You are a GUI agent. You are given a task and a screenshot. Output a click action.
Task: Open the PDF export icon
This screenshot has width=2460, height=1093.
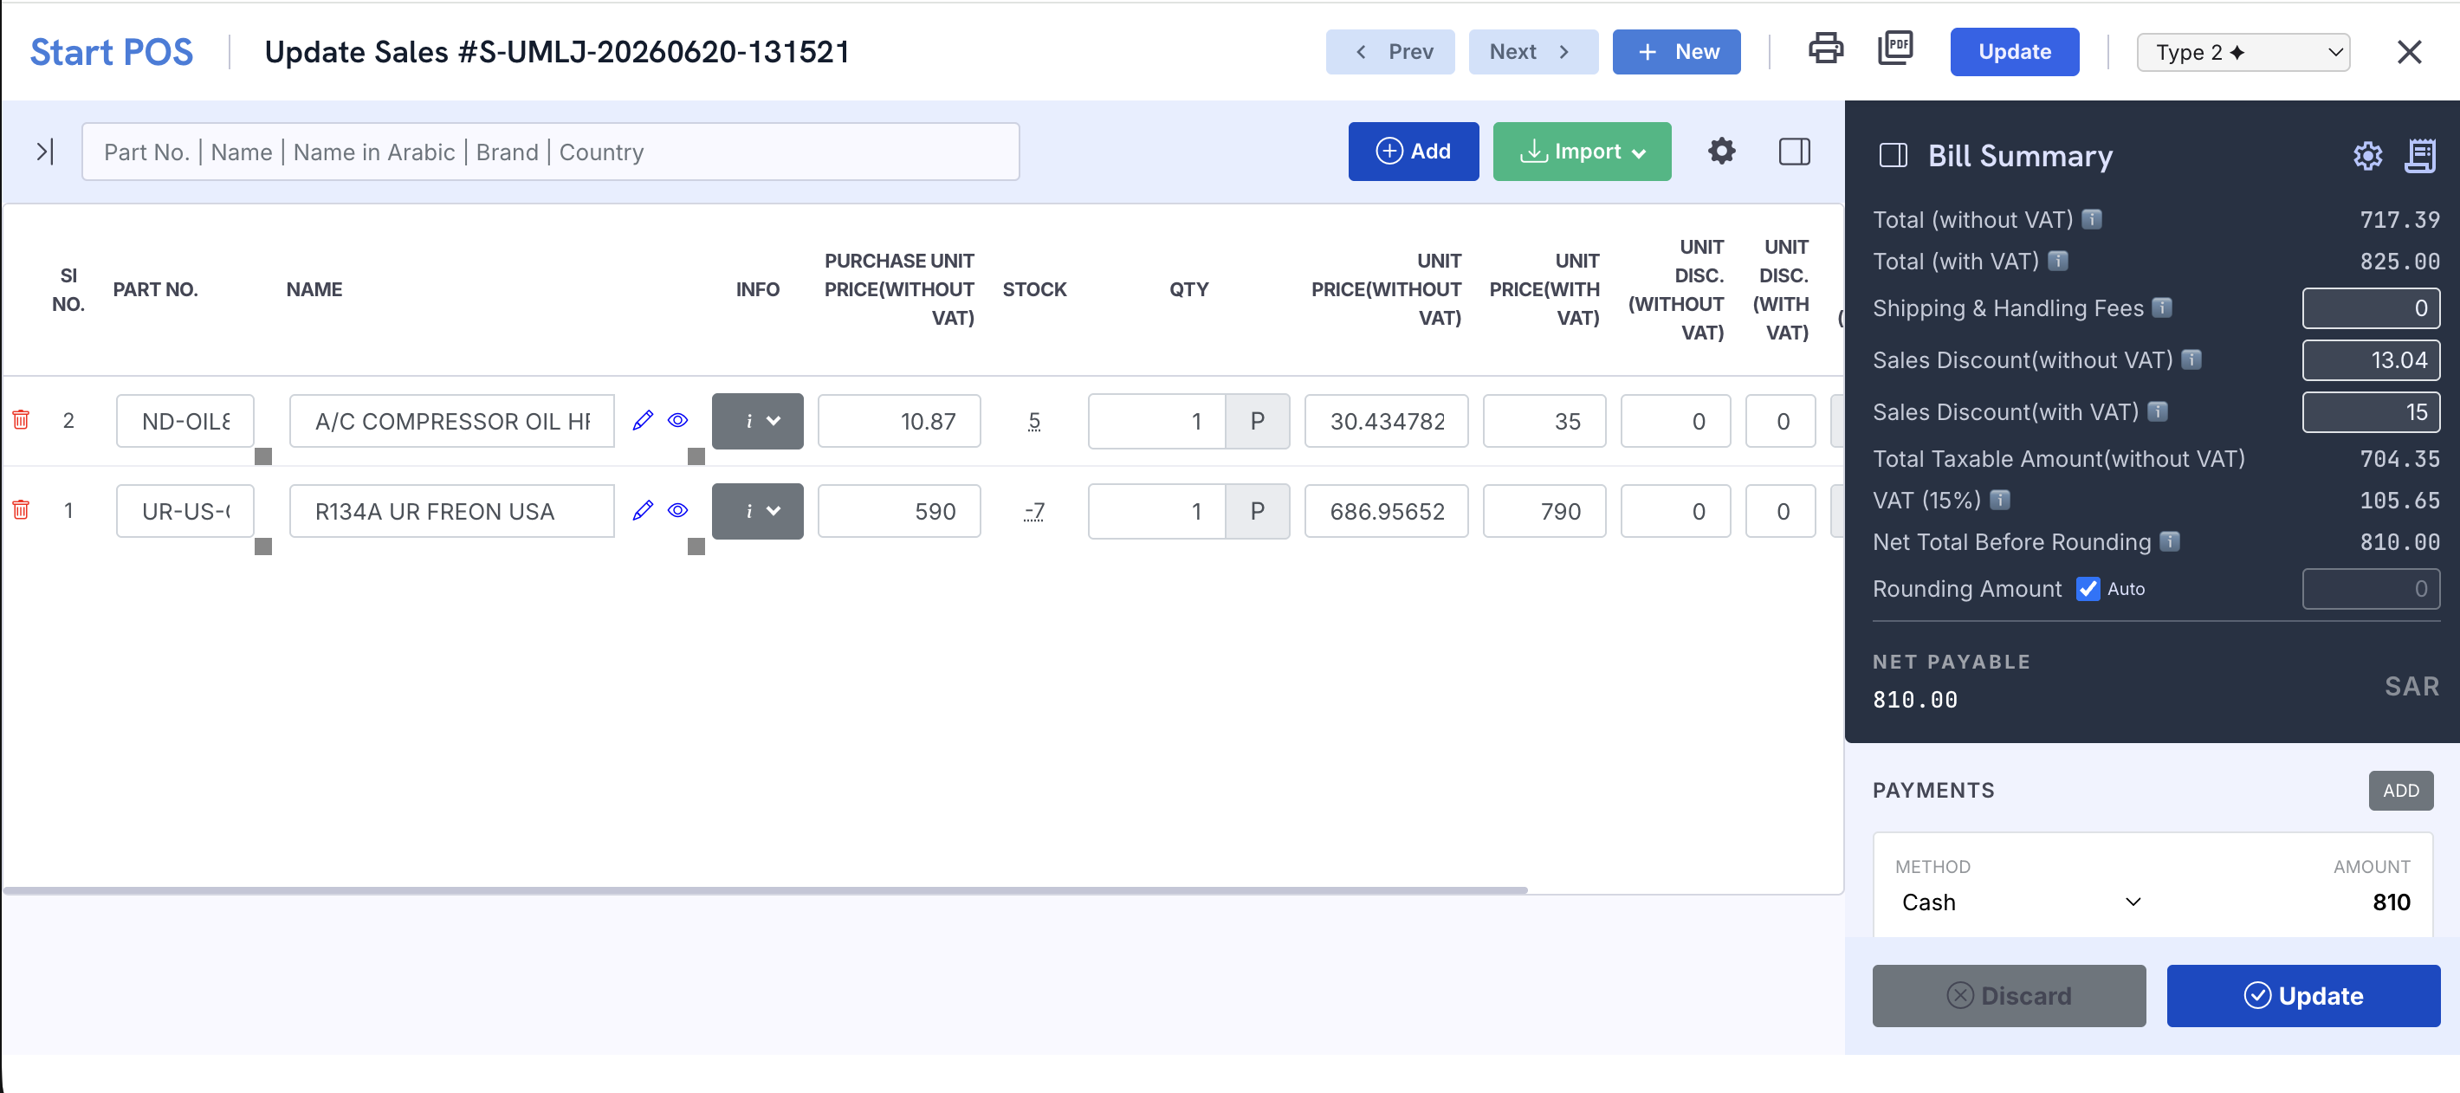tap(1894, 49)
